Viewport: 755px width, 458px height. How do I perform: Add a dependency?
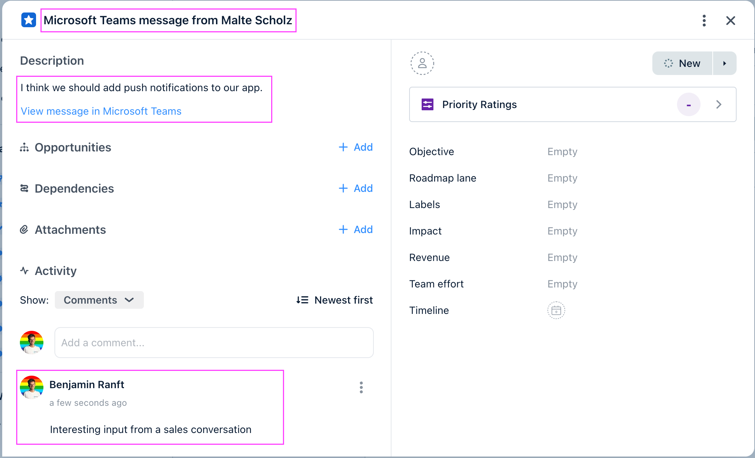click(356, 188)
